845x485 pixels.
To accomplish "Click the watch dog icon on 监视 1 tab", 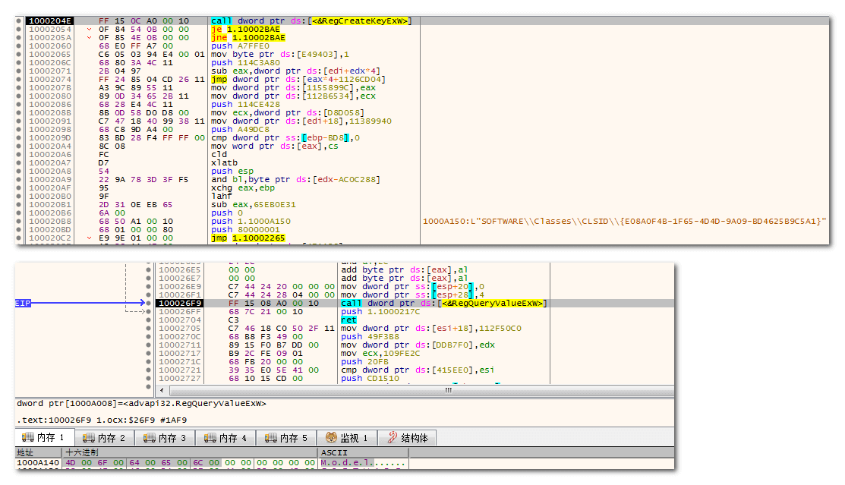I will pyautogui.click(x=332, y=438).
